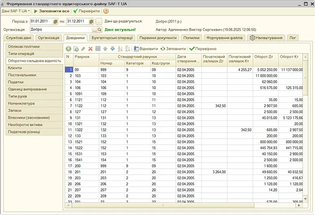315x215 pixels.
Task: Select Необоротні активи side tab
Action: click(x=34, y=125)
